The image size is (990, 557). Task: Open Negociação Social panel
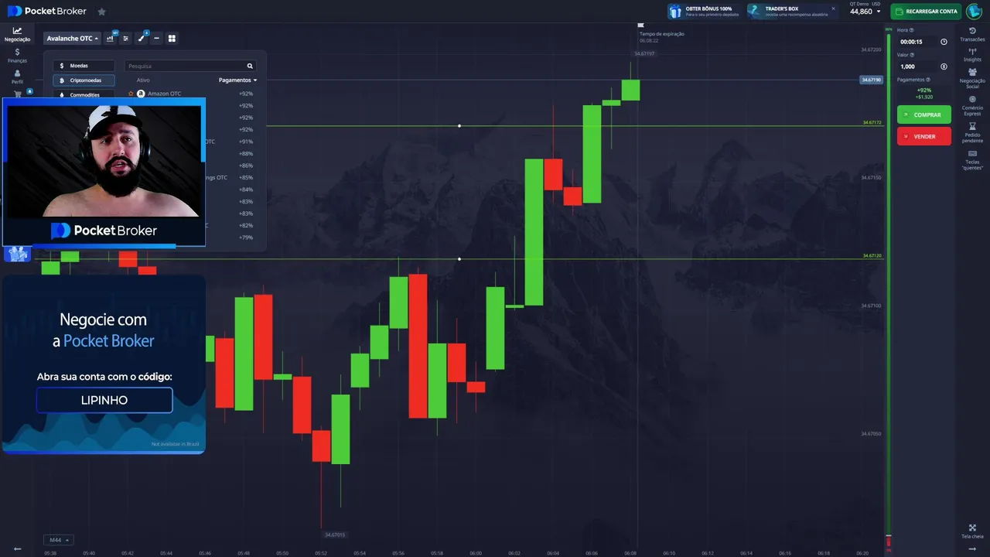(972, 78)
